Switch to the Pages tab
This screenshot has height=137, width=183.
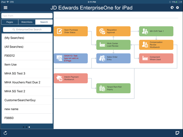click(x=10, y=22)
